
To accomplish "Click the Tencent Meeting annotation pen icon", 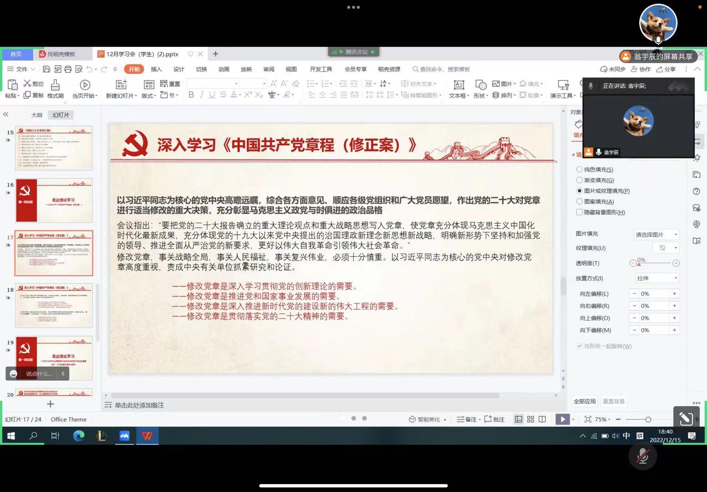I will [686, 418].
